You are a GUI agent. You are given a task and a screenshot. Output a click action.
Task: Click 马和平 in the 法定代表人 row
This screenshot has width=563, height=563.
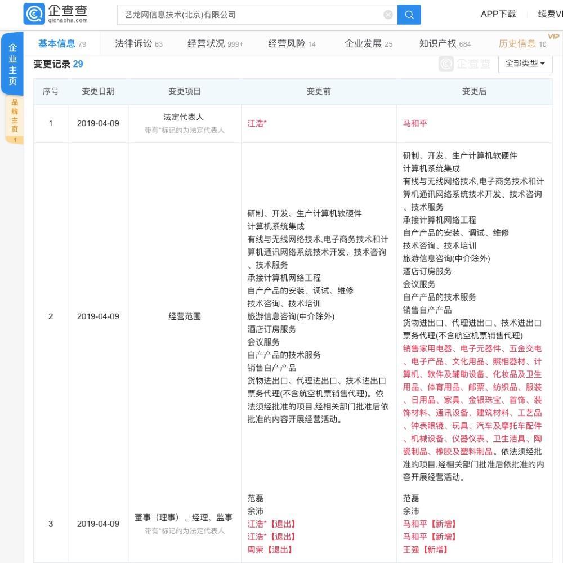tap(415, 123)
